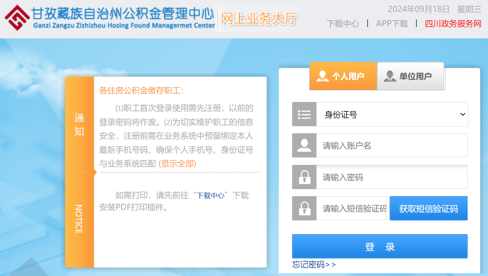Expand the notice with (显示全部)
Viewport: 488px width, 276px height.
pos(177,163)
